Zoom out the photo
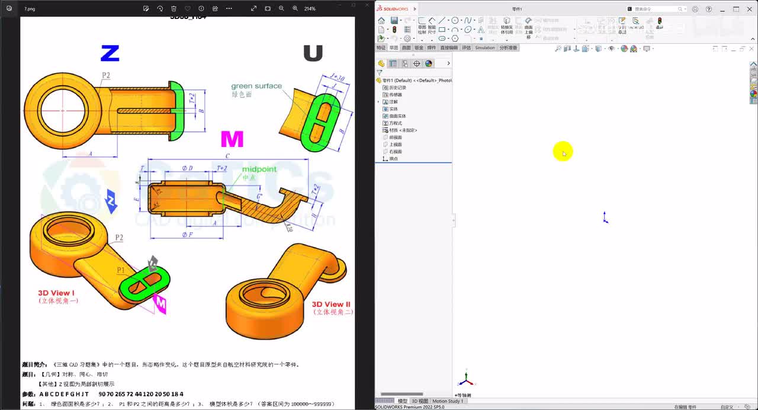This screenshot has height=410, width=758. 281,8
